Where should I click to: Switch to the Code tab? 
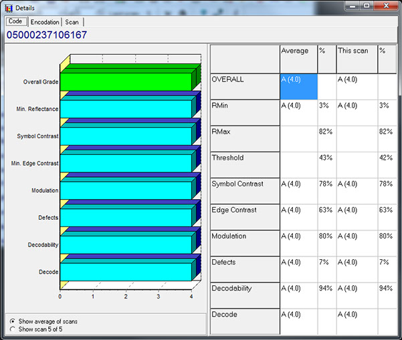[x=16, y=21]
